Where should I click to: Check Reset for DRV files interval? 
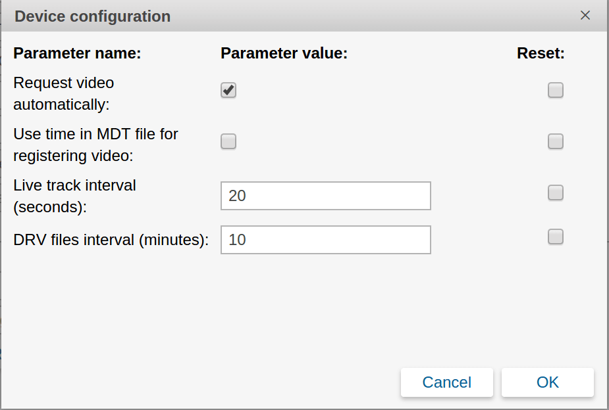click(x=556, y=237)
